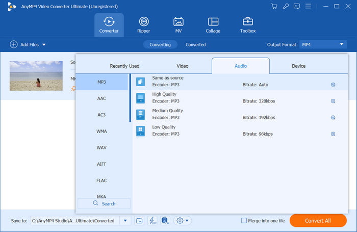The height and width of the screenshot is (232, 357).
Task: Open settings gear for High Quality preset
Action: click(333, 101)
